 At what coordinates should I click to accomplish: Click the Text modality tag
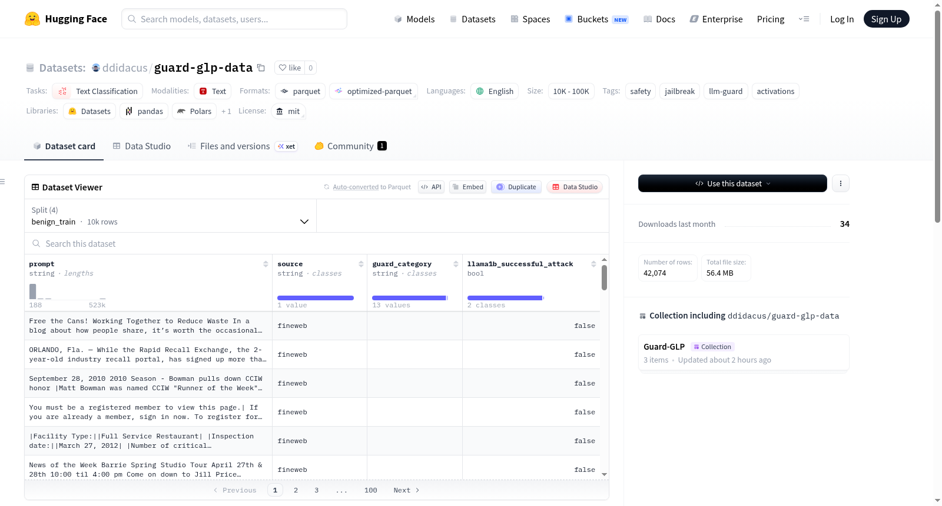tap(213, 91)
